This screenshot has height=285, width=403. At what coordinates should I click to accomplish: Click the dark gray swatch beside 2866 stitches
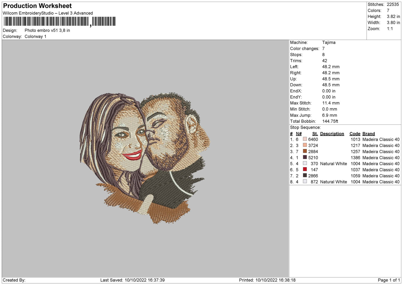[305, 175]
